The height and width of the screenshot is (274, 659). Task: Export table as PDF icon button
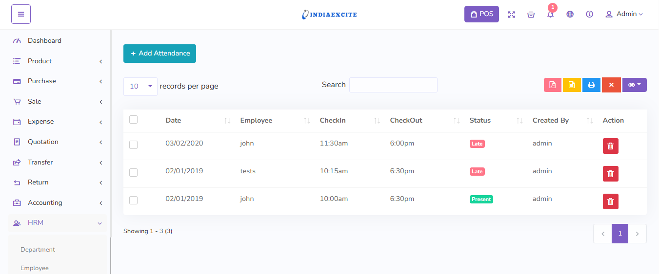click(x=552, y=85)
